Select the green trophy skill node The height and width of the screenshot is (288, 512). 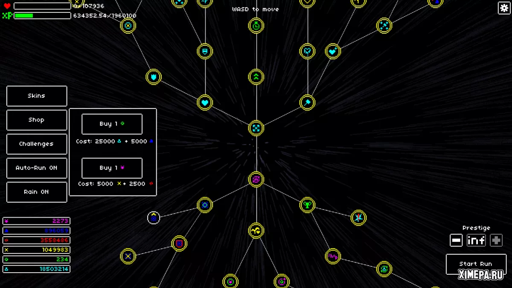coord(307,205)
